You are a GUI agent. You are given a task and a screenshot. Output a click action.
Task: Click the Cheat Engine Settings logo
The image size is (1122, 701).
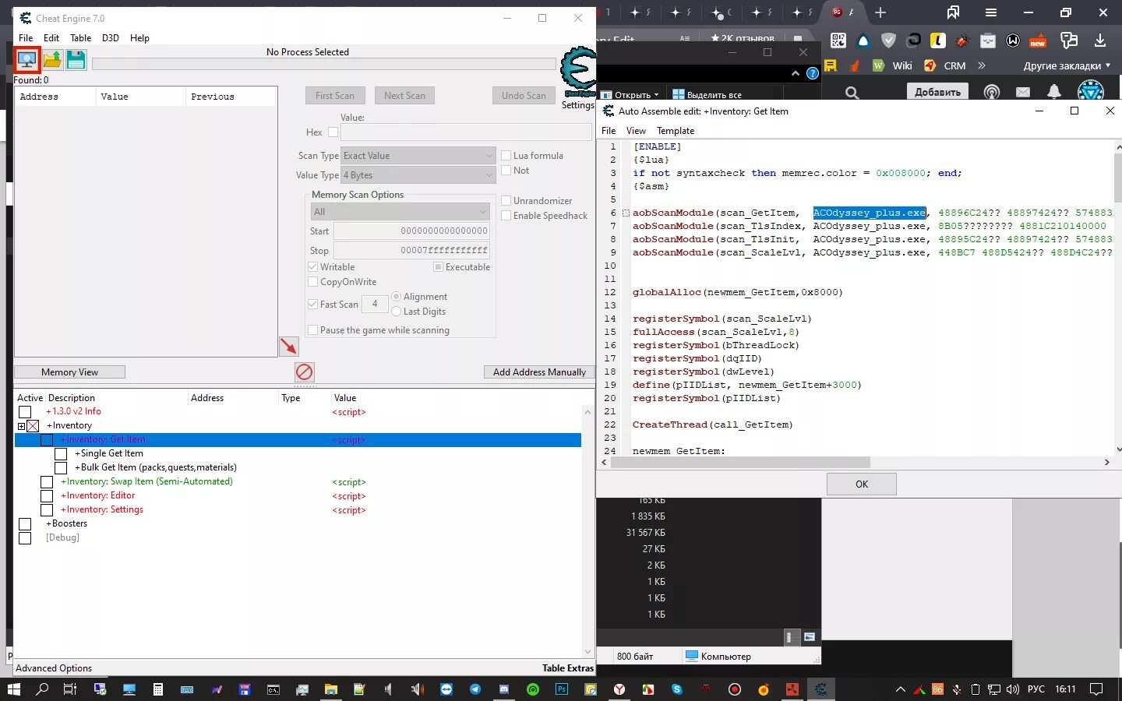pyautogui.click(x=578, y=72)
